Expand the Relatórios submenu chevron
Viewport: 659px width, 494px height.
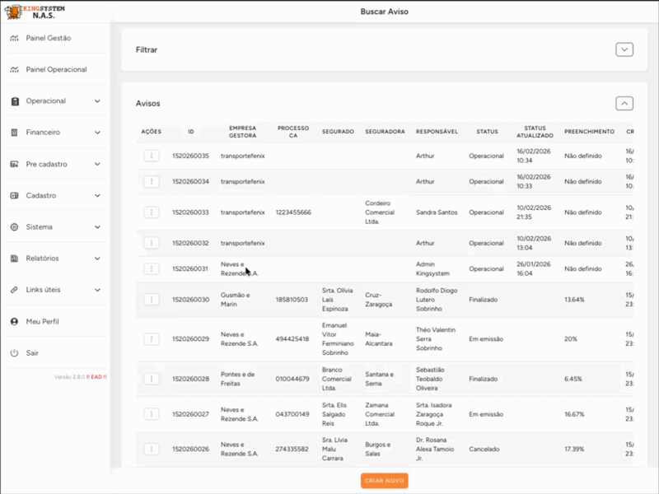pos(97,259)
